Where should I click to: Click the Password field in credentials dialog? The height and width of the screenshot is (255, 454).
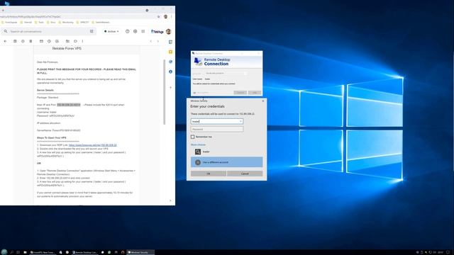point(217,129)
